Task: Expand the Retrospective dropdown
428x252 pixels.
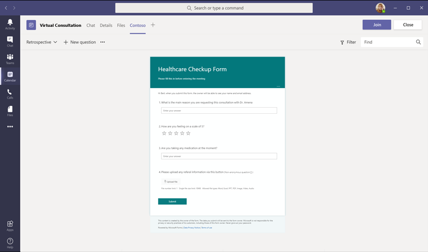Action: point(42,42)
